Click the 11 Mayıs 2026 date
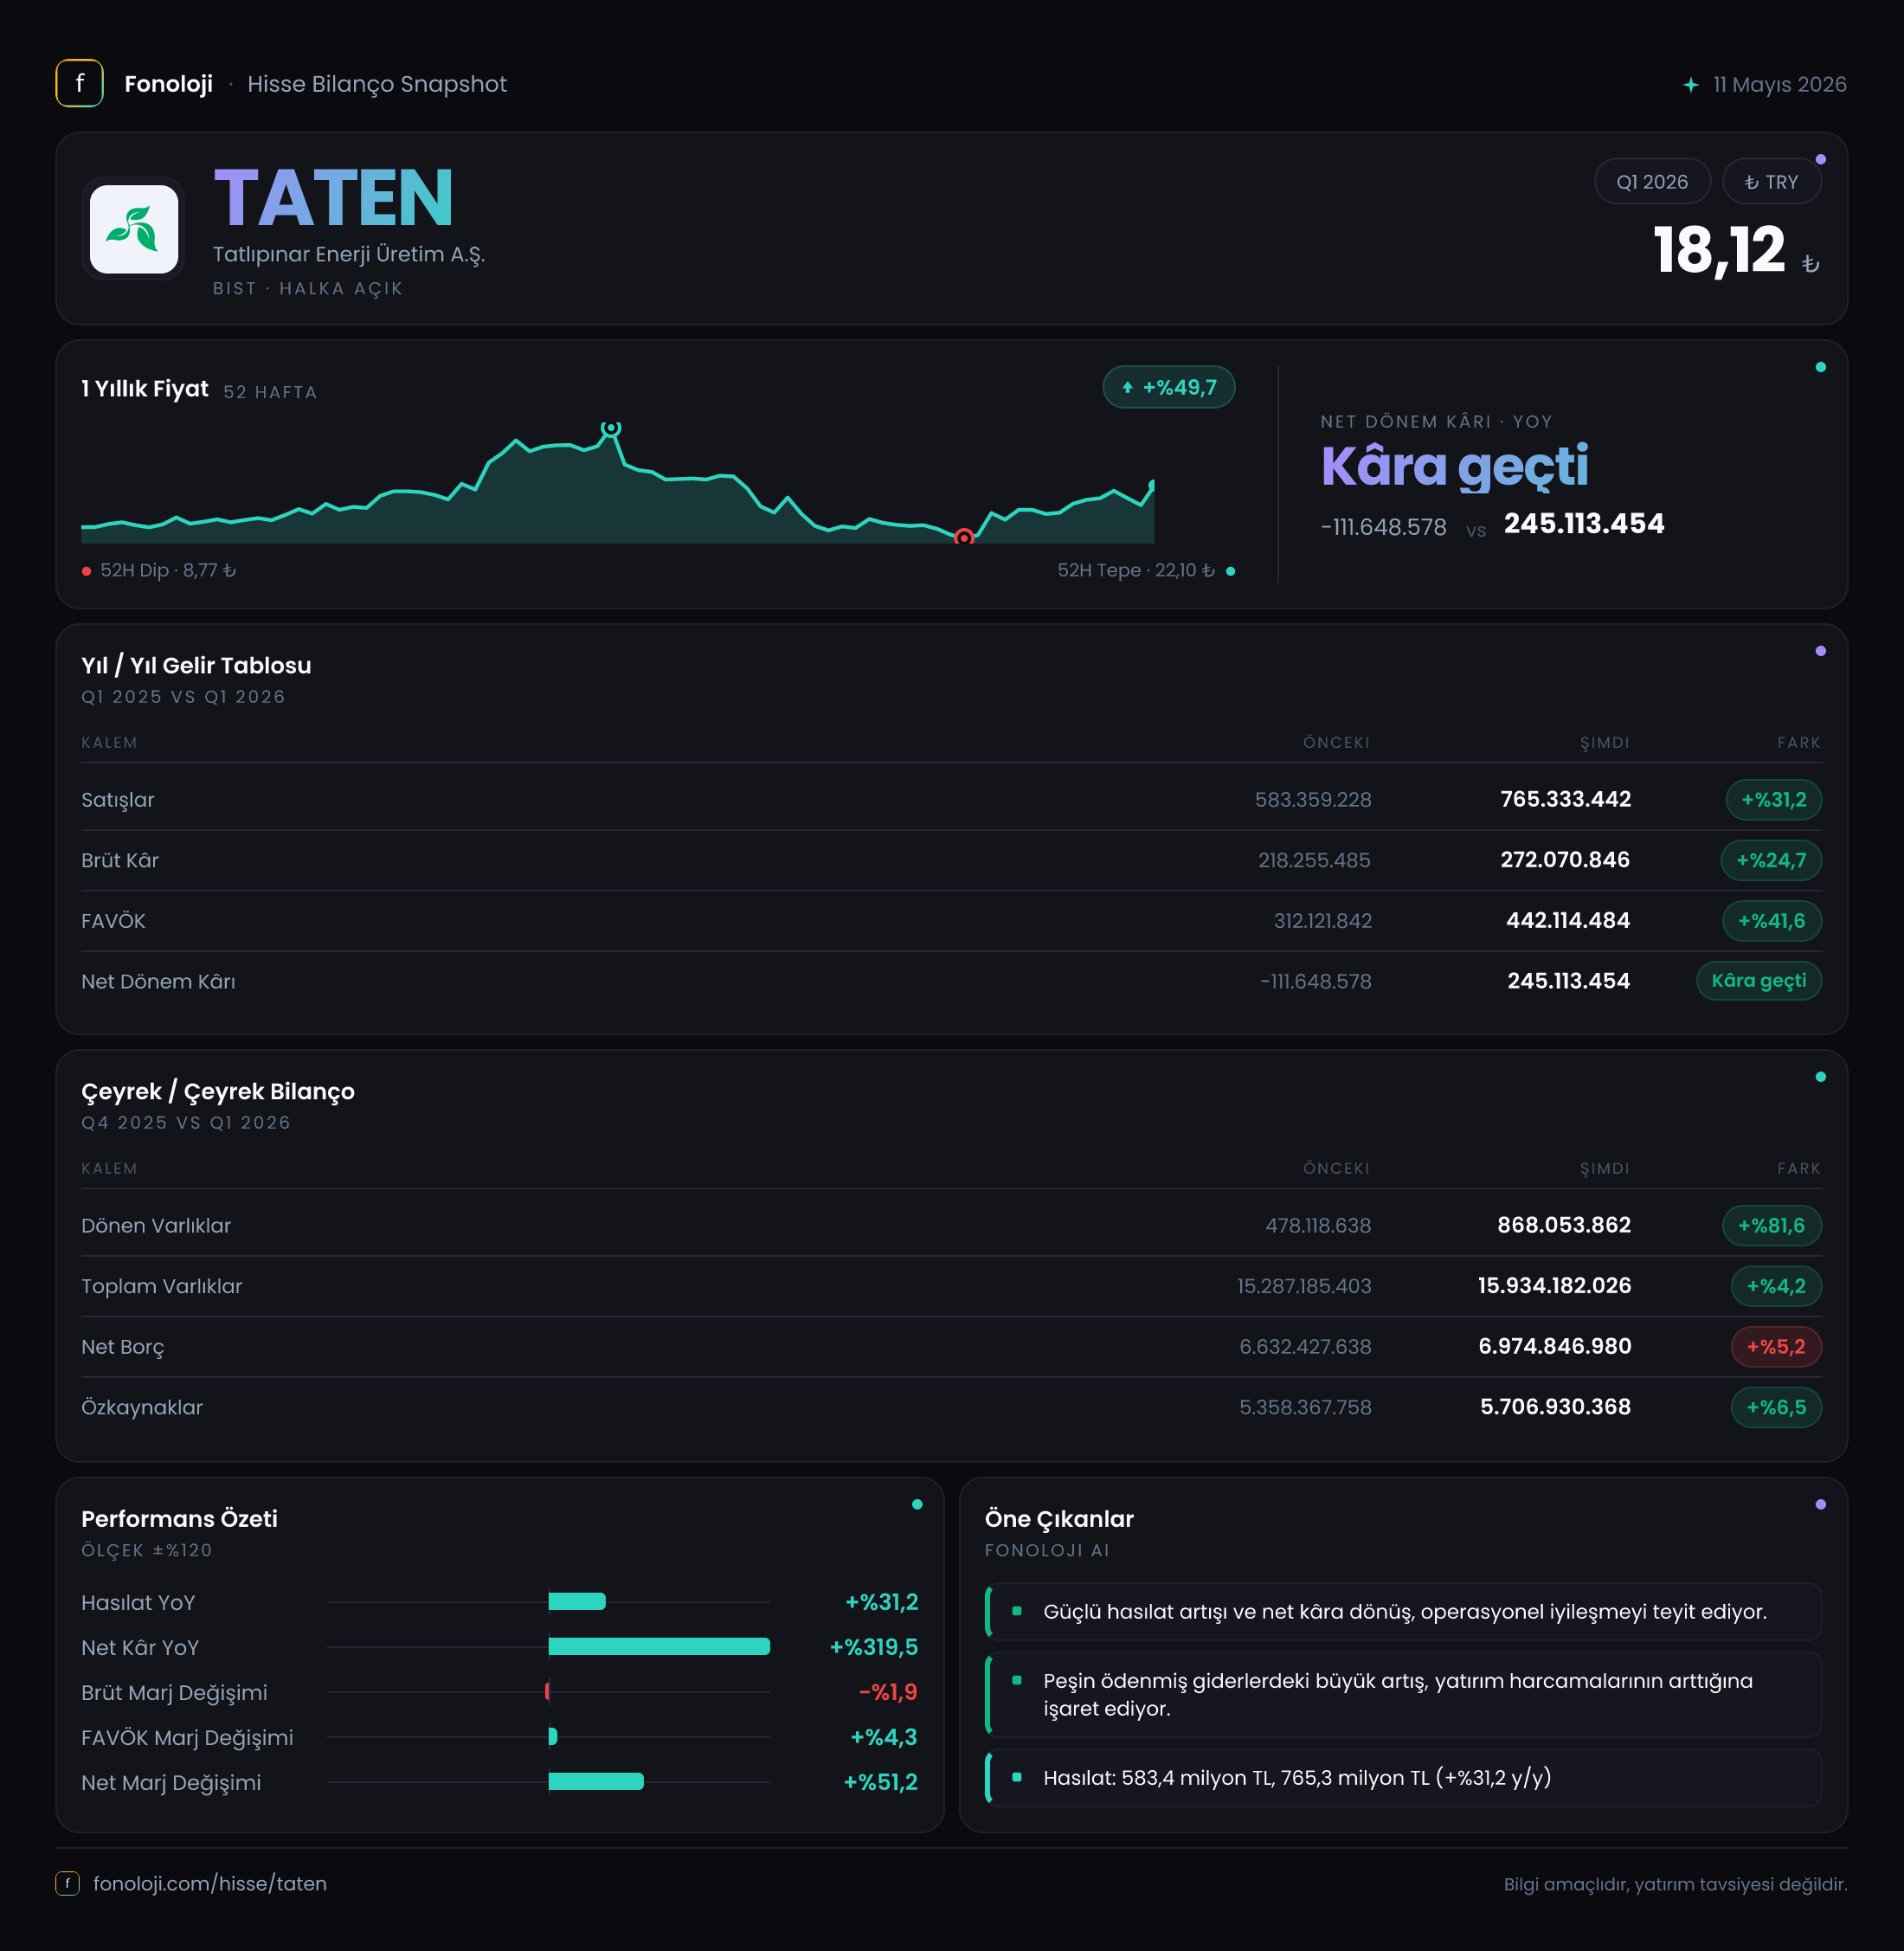This screenshot has height=1951, width=1904. pos(1779,85)
